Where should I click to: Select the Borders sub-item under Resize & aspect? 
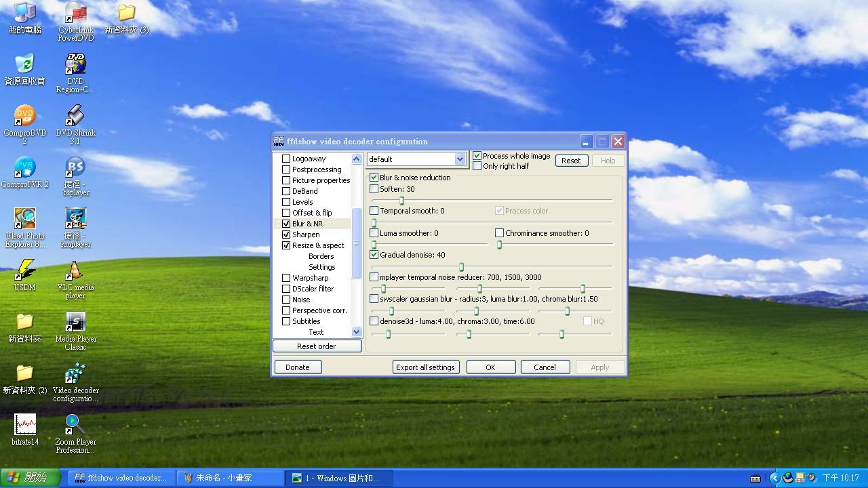tap(321, 256)
